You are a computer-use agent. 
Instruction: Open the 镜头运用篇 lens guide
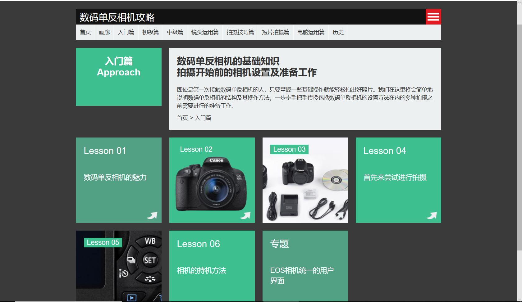pyautogui.click(x=205, y=32)
